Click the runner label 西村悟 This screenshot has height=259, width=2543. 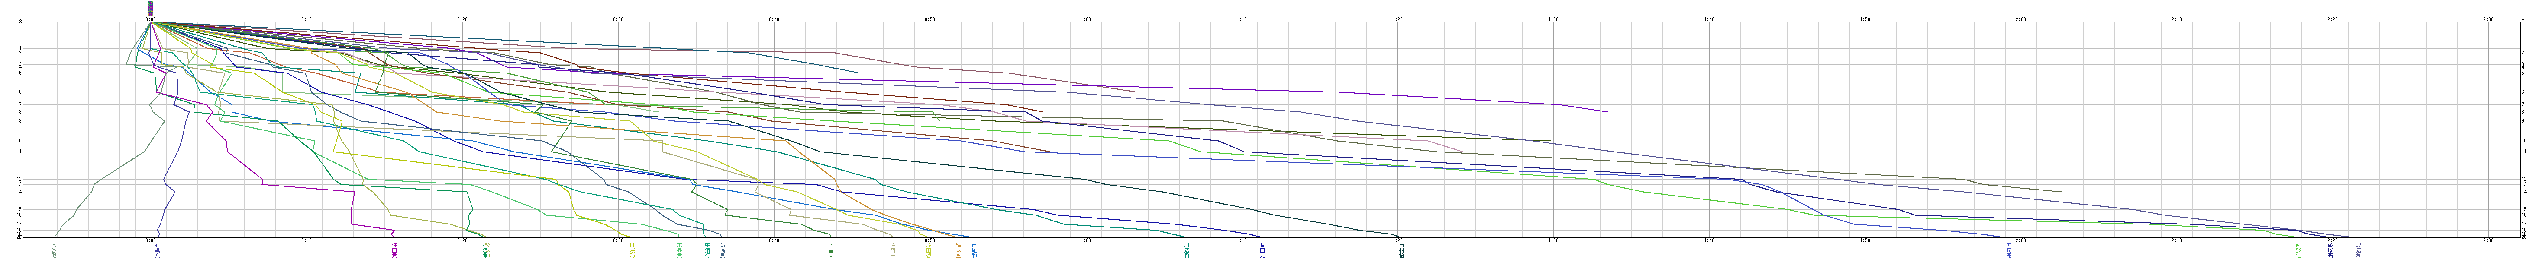pyautogui.click(x=1402, y=249)
